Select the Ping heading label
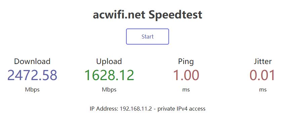285x122 pixels. 186,62
